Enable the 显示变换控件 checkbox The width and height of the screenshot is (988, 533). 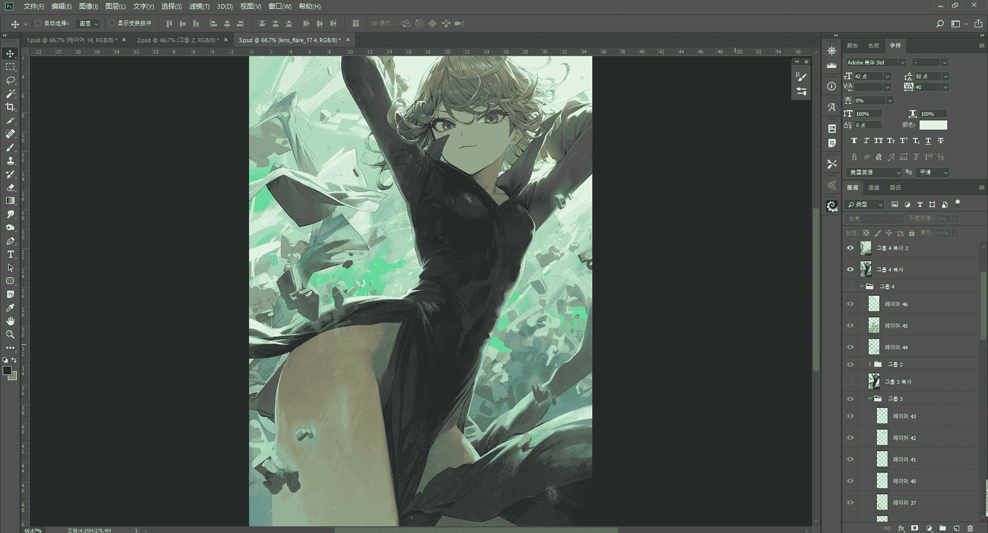(111, 23)
